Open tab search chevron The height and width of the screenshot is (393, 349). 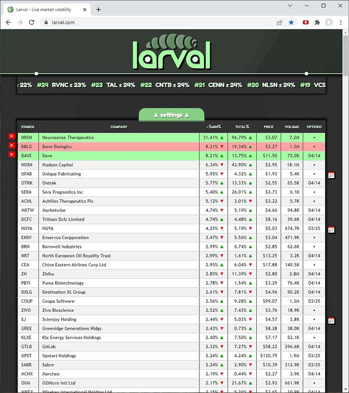click(290, 5)
